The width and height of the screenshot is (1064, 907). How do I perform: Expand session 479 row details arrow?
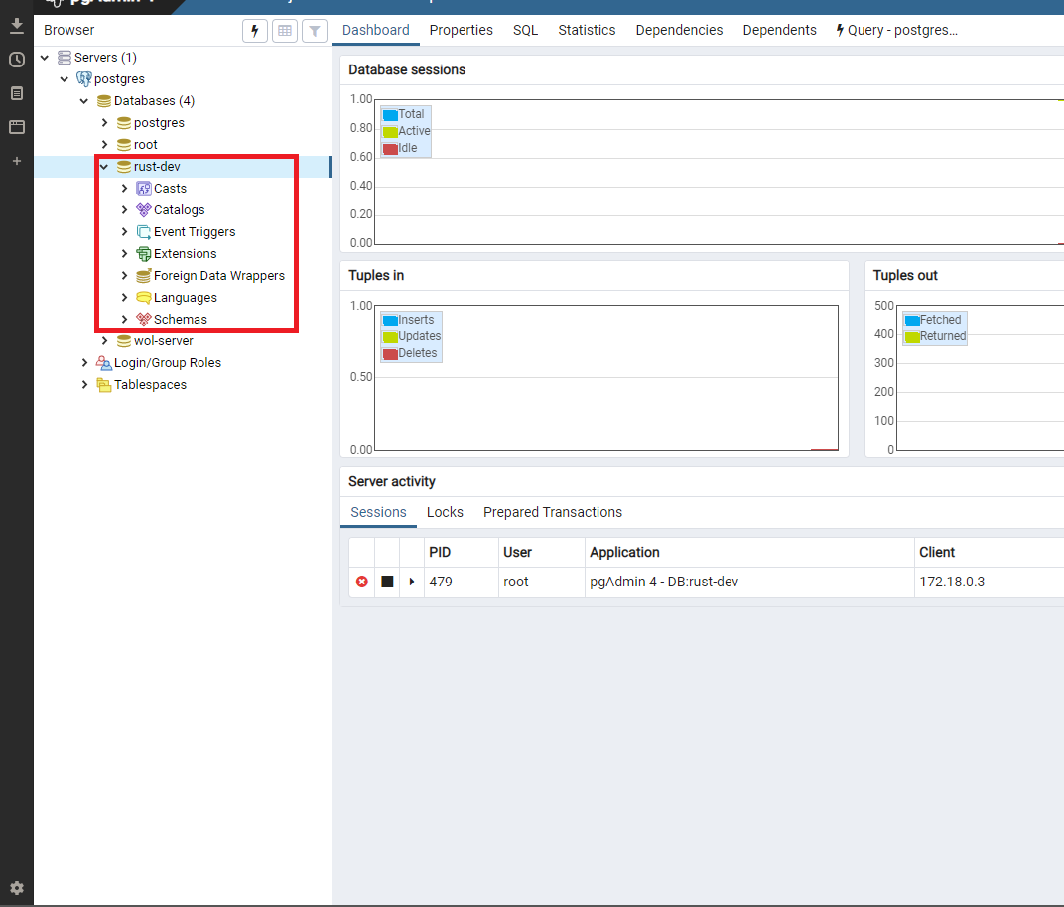pos(412,582)
